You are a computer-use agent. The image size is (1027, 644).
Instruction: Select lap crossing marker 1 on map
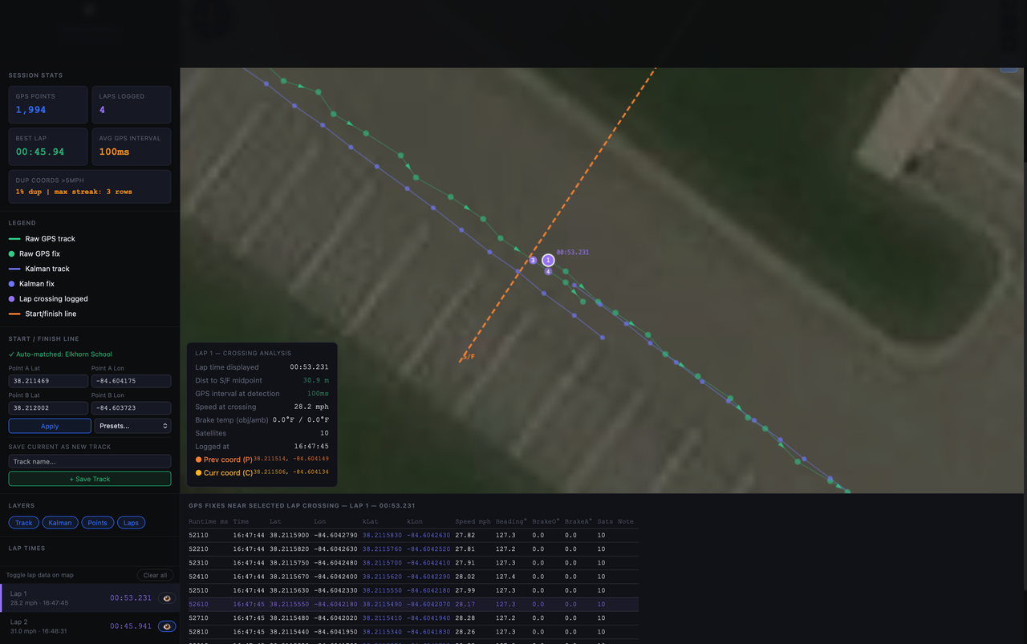tap(548, 260)
